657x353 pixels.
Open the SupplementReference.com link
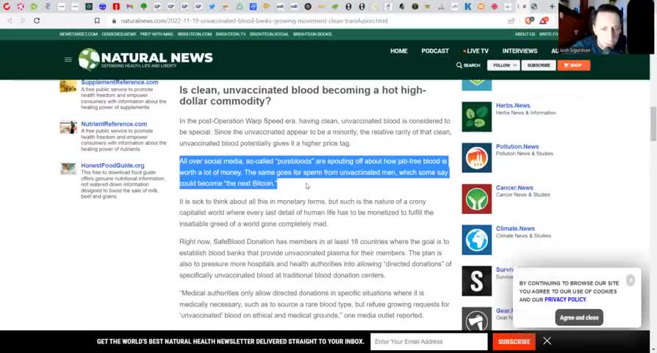119,82
